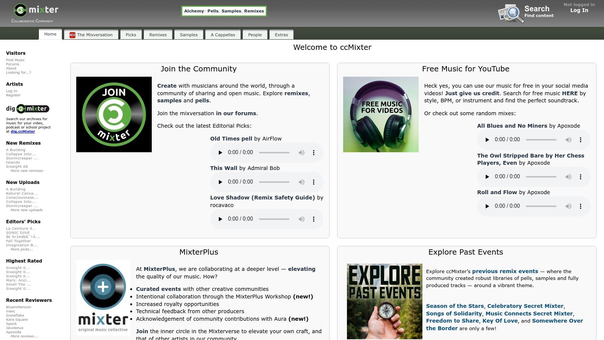Play All Blues and No Miners track
This screenshot has width=604, height=340.
click(487, 140)
